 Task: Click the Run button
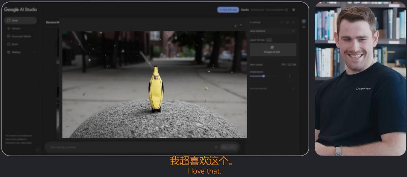(x=229, y=147)
